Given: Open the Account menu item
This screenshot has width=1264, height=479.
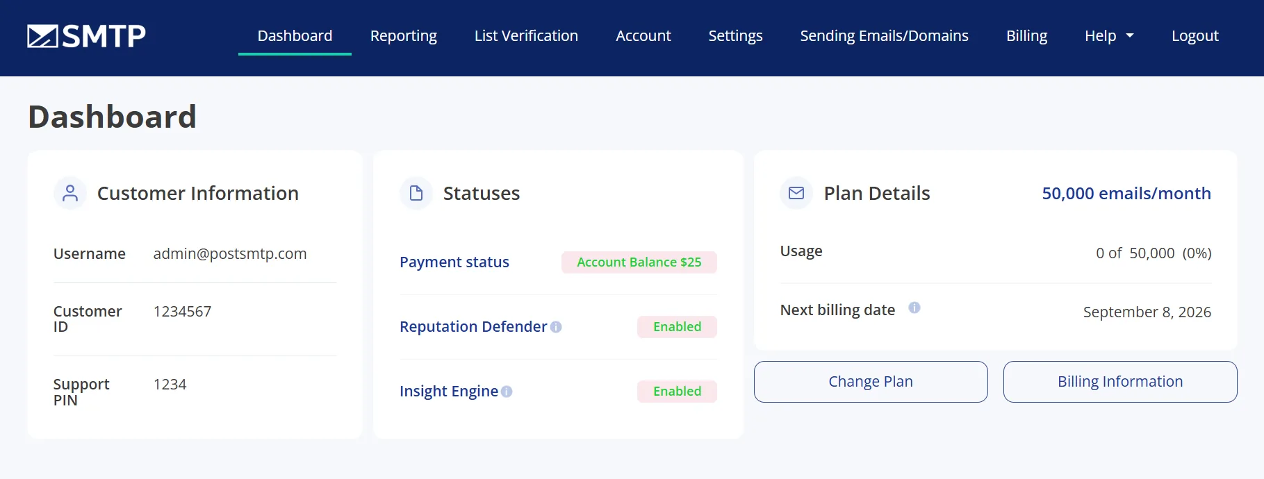Looking at the screenshot, I should (x=643, y=35).
